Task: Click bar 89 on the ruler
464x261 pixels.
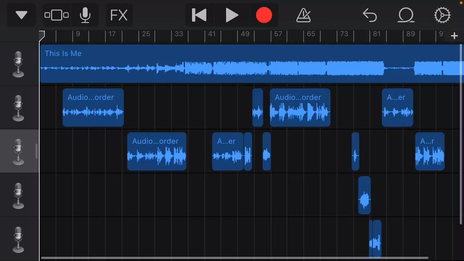Action: pos(410,34)
